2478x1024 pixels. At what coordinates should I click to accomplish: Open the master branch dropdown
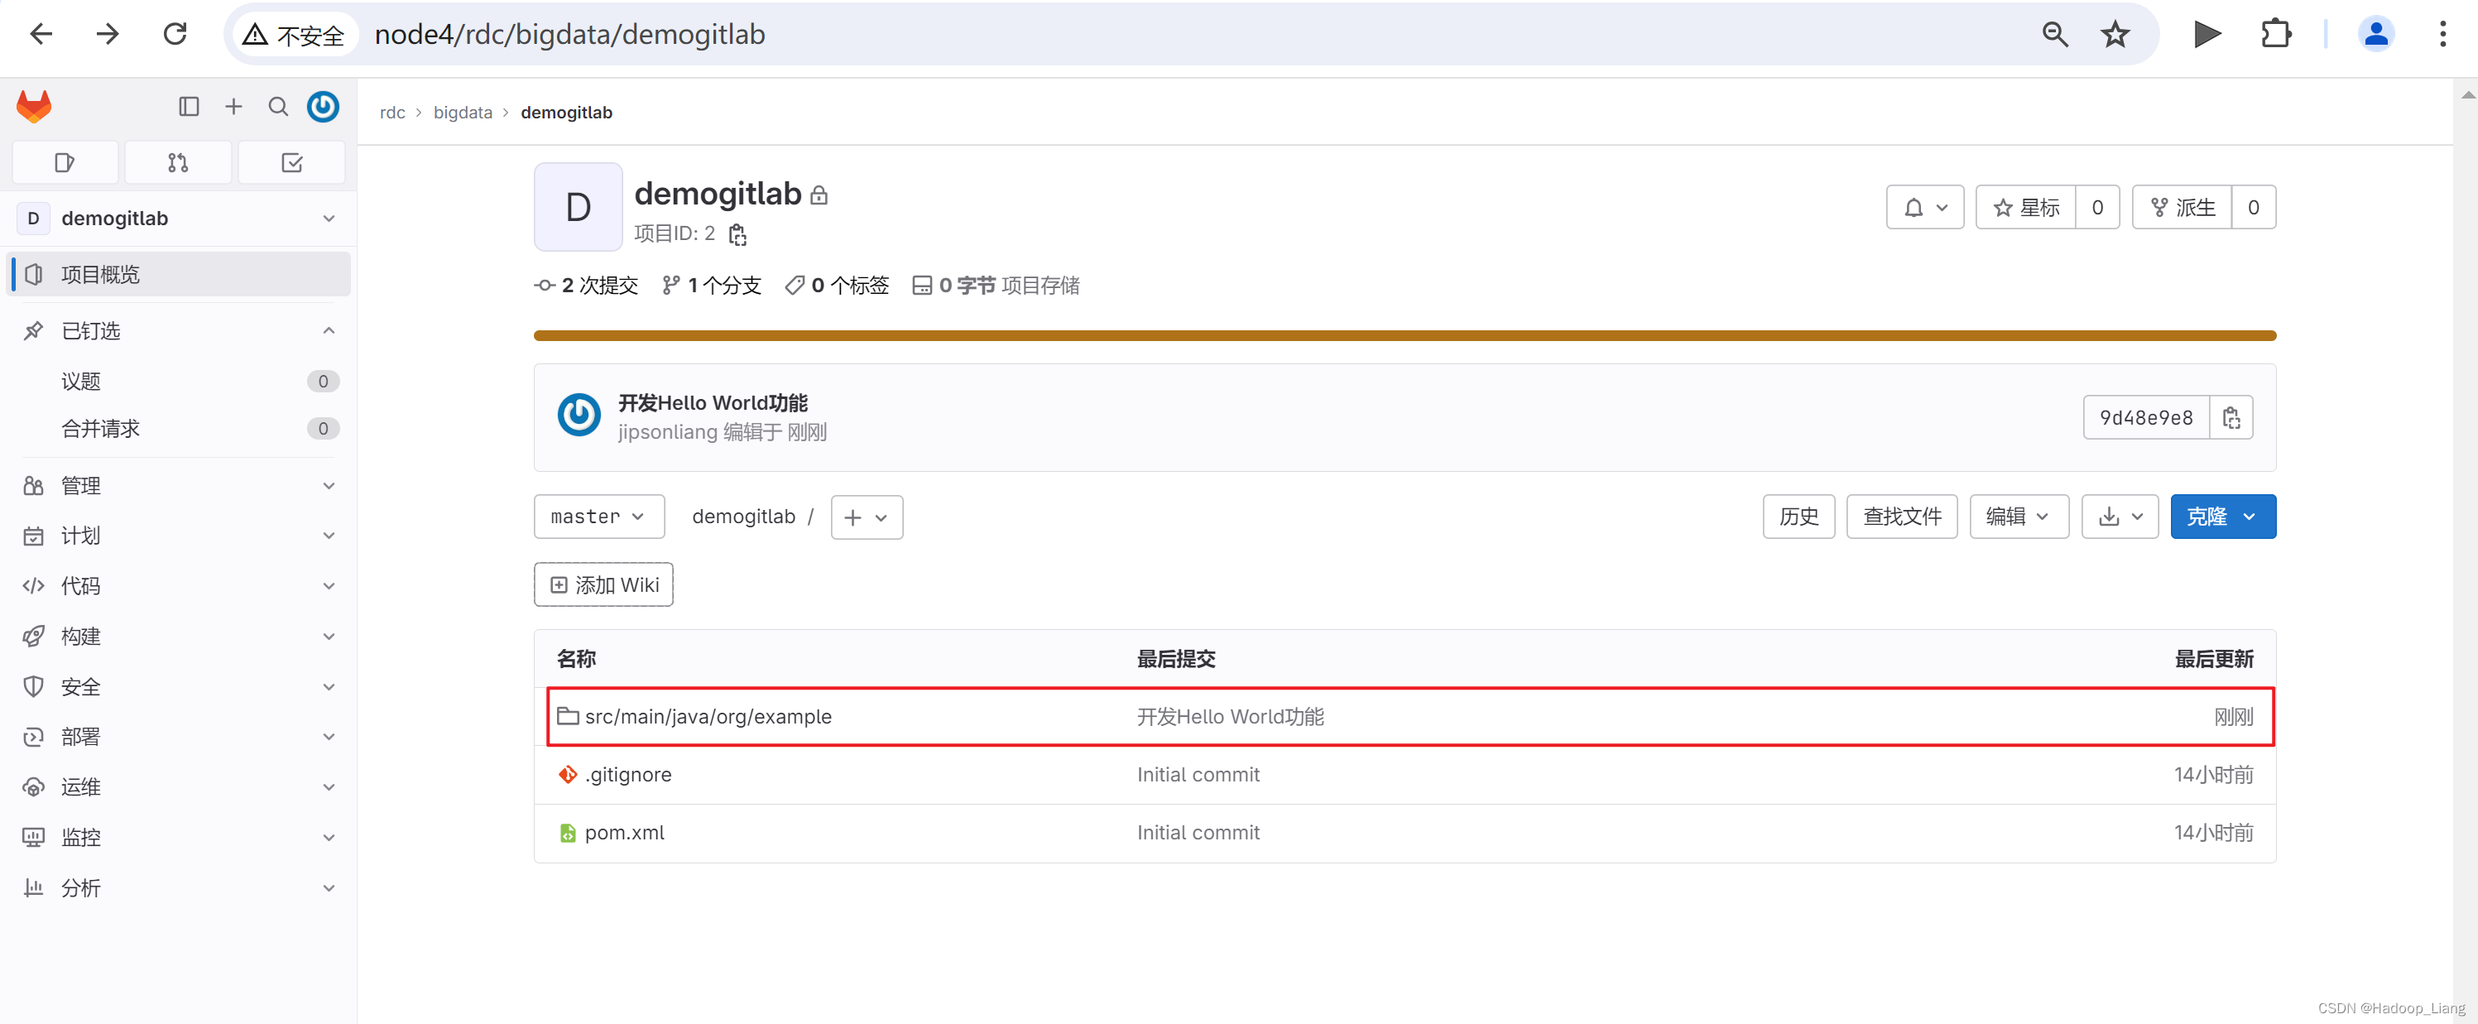point(598,517)
